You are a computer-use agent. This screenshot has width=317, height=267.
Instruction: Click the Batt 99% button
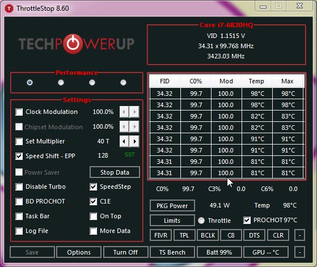(219, 252)
